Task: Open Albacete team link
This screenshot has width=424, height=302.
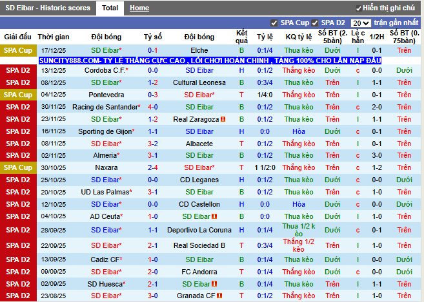Action: pyautogui.click(x=199, y=144)
